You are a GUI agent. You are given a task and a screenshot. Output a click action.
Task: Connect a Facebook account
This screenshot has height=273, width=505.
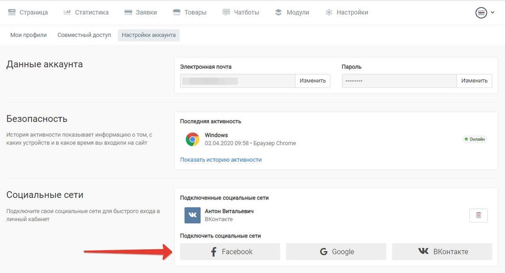230,251
